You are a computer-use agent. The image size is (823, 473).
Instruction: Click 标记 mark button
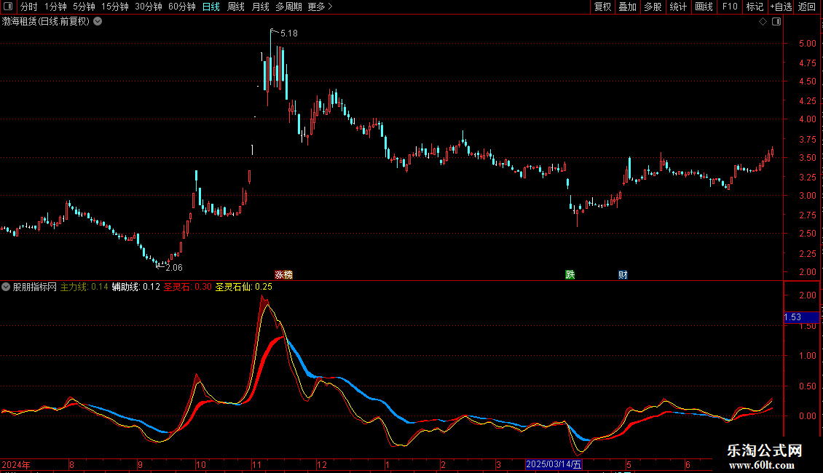point(755,7)
